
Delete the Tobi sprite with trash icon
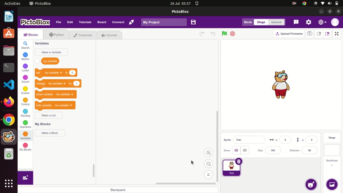tap(238, 162)
